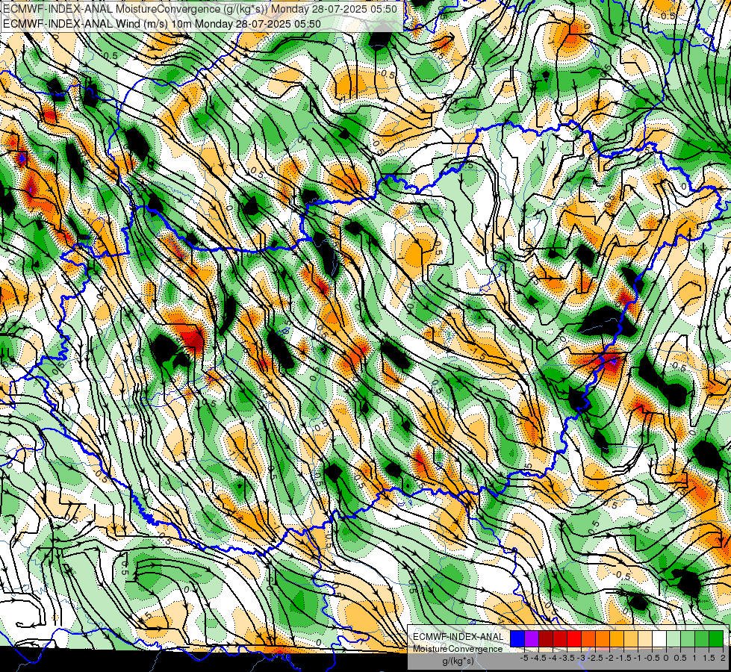This screenshot has width=731, height=672.
Task: Click the '-4' legend tick value
Action: 553,658
